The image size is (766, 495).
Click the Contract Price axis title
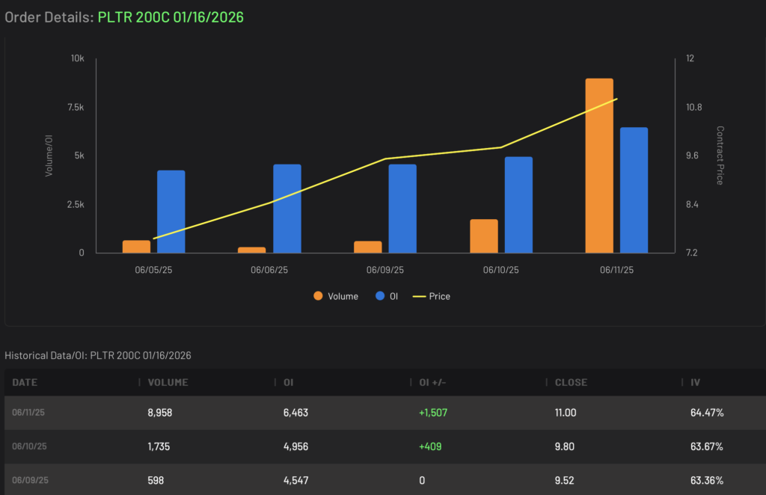pyautogui.click(x=720, y=156)
